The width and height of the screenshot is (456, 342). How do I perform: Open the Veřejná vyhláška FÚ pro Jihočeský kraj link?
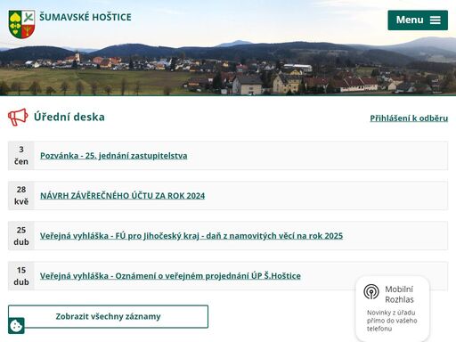pyautogui.click(x=191, y=236)
